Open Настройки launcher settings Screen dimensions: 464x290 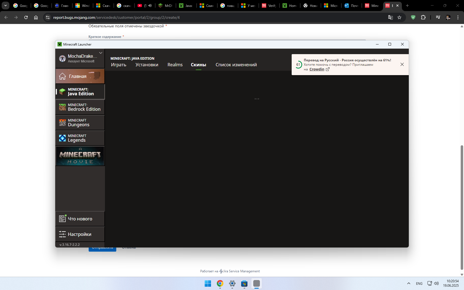[x=80, y=234]
